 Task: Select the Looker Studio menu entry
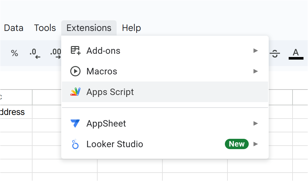pyautogui.click(x=165, y=144)
